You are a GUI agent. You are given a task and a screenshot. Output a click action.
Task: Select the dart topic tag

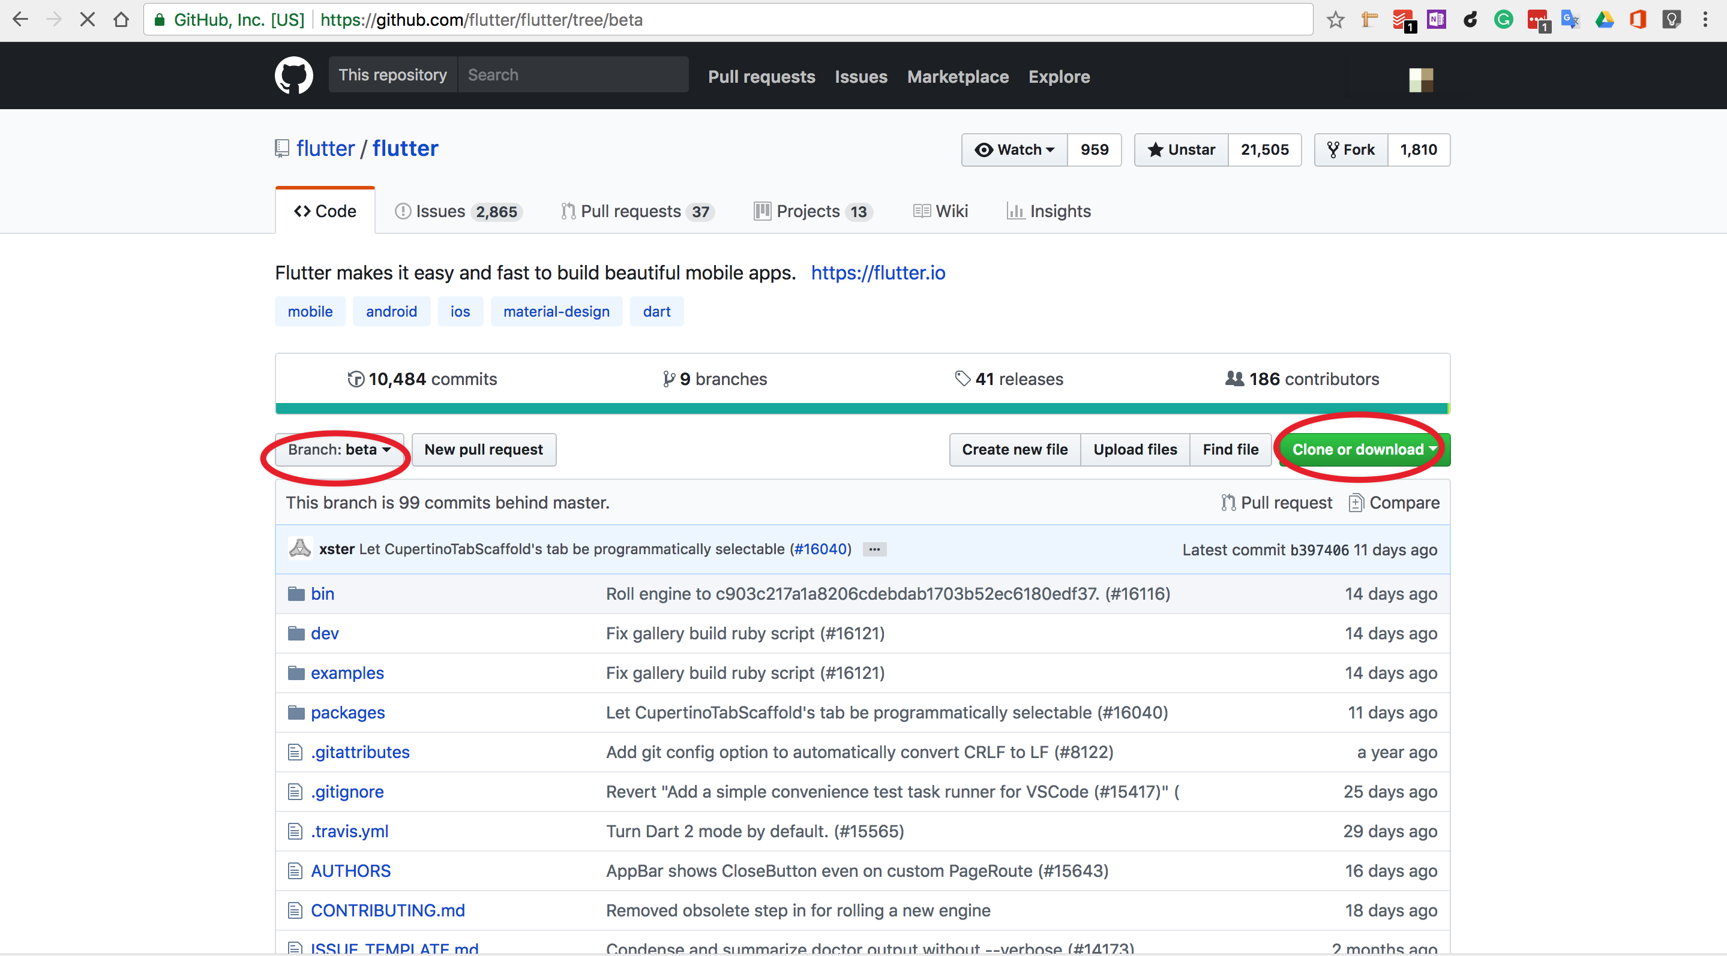(656, 311)
